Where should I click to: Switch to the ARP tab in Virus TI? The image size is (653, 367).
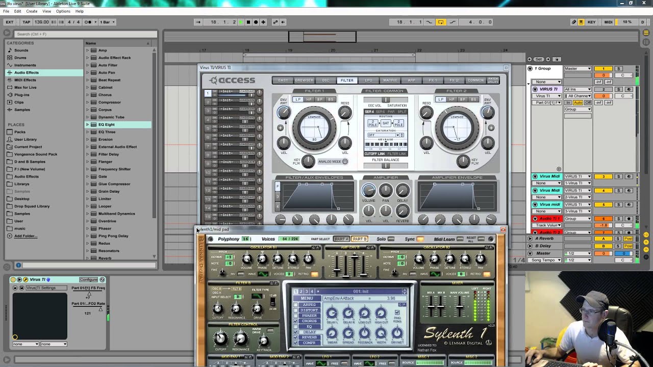411,81
